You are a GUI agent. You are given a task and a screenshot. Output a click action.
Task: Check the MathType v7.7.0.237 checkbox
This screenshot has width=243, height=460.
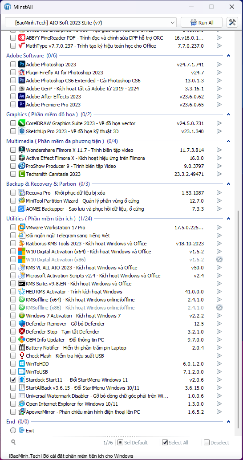point(13,46)
